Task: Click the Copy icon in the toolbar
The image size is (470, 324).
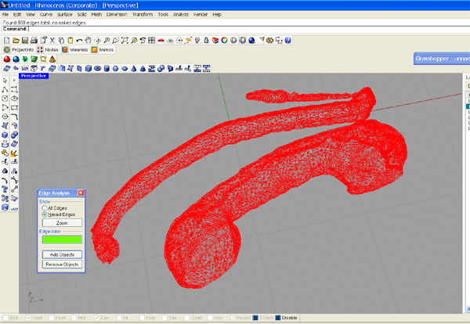Action: pyautogui.click(x=61, y=40)
